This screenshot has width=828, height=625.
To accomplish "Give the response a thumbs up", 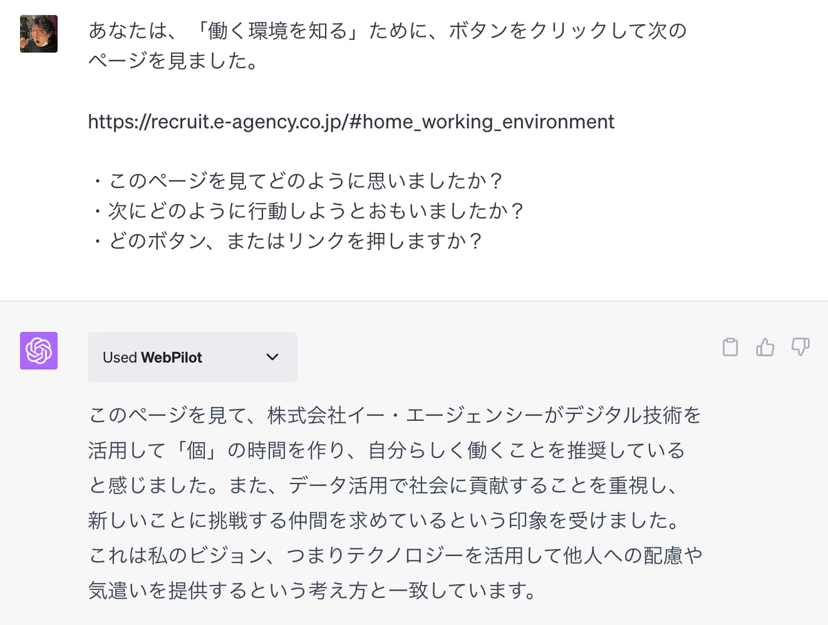I will point(765,347).
